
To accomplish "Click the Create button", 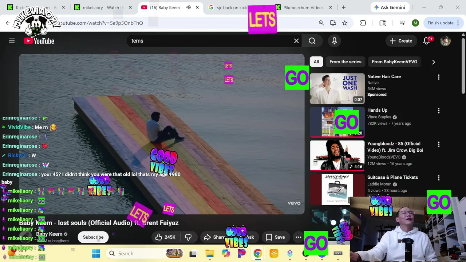I will coord(400,41).
